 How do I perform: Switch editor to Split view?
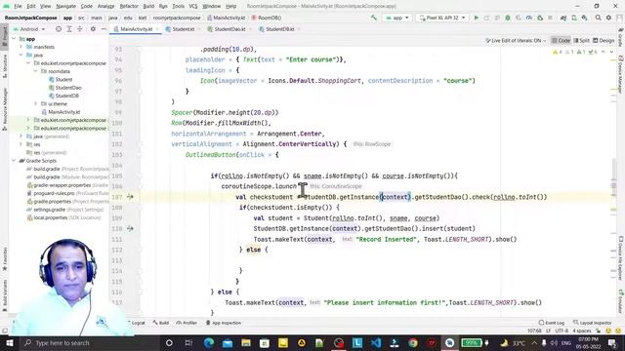581,41
